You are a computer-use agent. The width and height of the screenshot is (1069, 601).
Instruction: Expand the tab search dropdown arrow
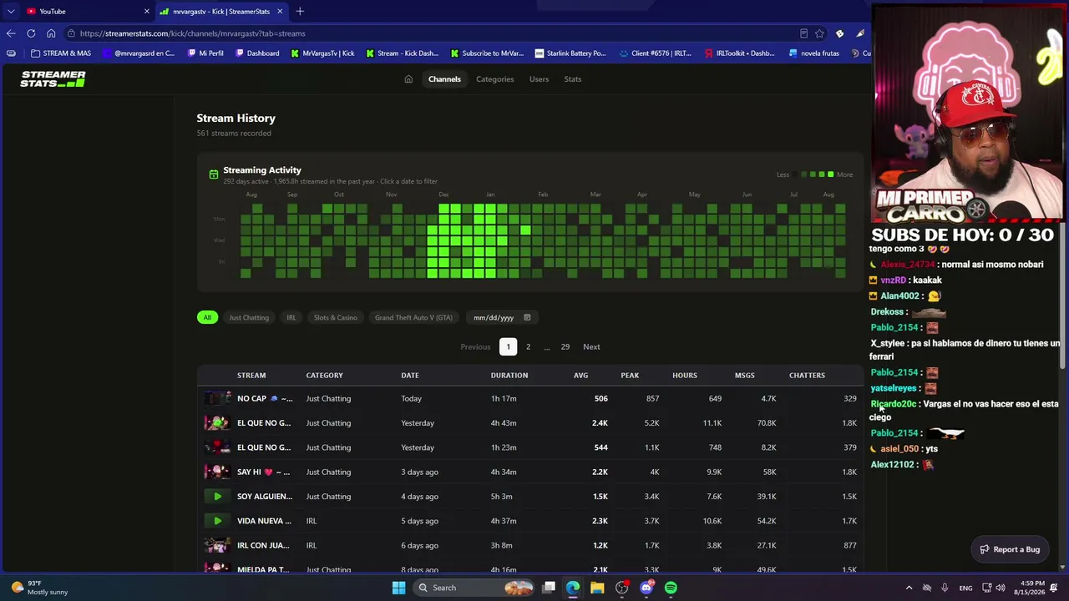pyautogui.click(x=11, y=12)
